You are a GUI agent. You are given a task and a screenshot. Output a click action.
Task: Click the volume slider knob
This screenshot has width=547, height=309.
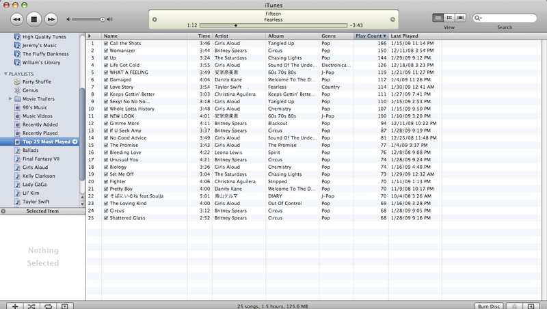pos(103,19)
